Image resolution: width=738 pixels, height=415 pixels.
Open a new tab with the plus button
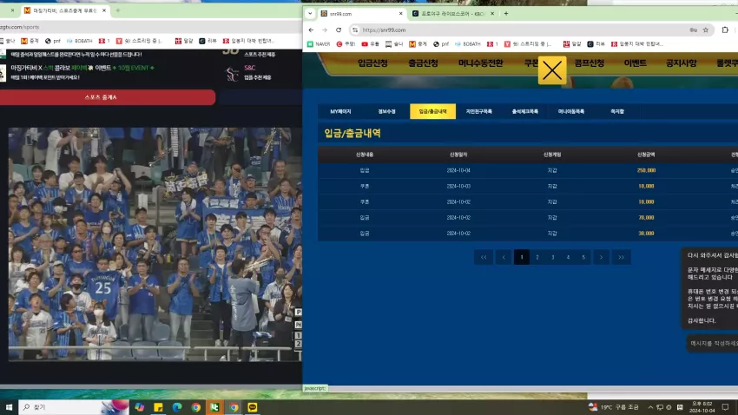(x=506, y=14)
